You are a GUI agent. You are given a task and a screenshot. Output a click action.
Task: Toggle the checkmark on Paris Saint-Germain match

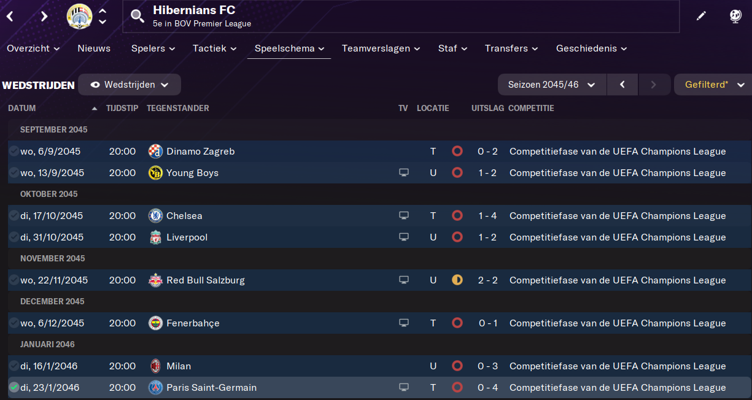point(14,388)
